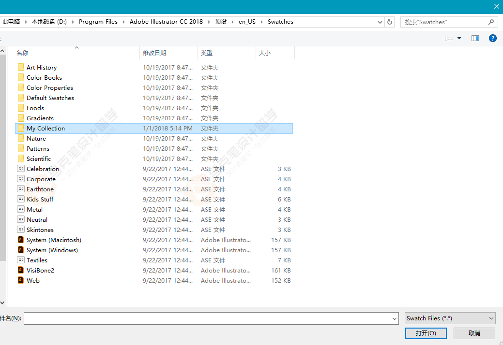Select the file name text "Kids Stuff"
This screenshot has height=345, width=503.
[x=40, y=200]
